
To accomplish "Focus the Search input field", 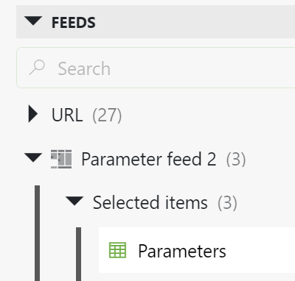I will [157, 68].
